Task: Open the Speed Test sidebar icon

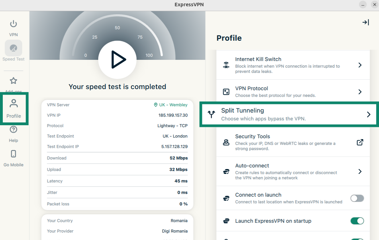Action: pos(13,48)
